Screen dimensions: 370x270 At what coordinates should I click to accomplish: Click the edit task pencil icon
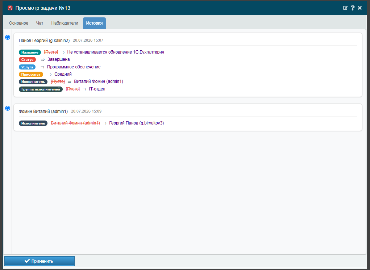pos(345,8)
